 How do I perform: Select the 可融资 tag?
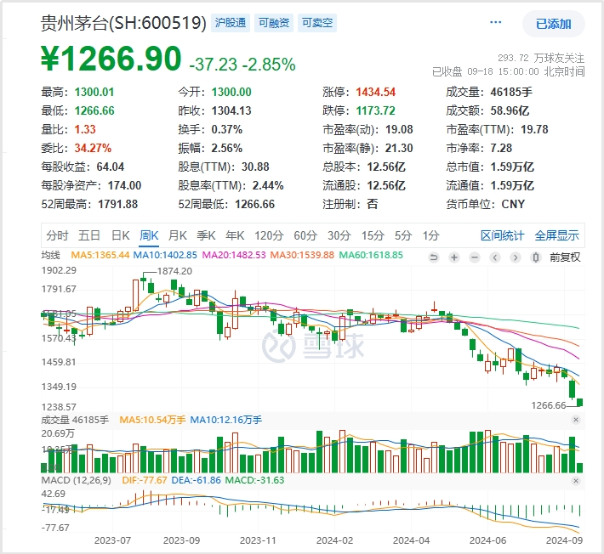pos(274,23)
